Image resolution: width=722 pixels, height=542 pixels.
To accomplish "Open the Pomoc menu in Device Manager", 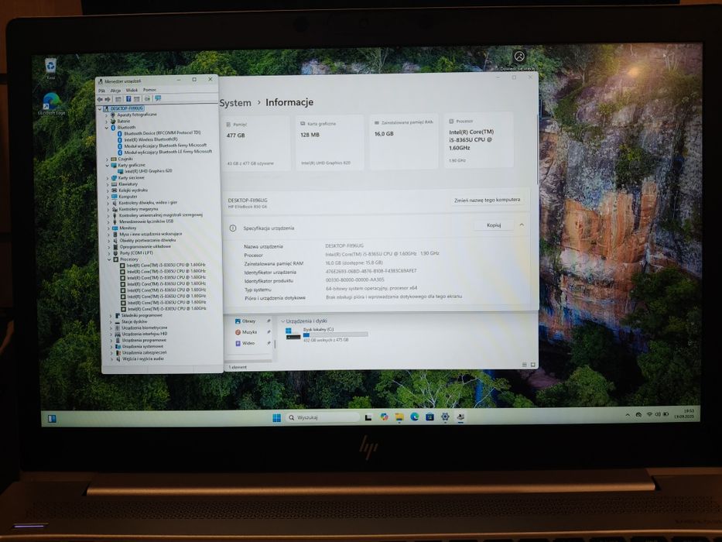I will pyautogui.click(x=149, y=90).
